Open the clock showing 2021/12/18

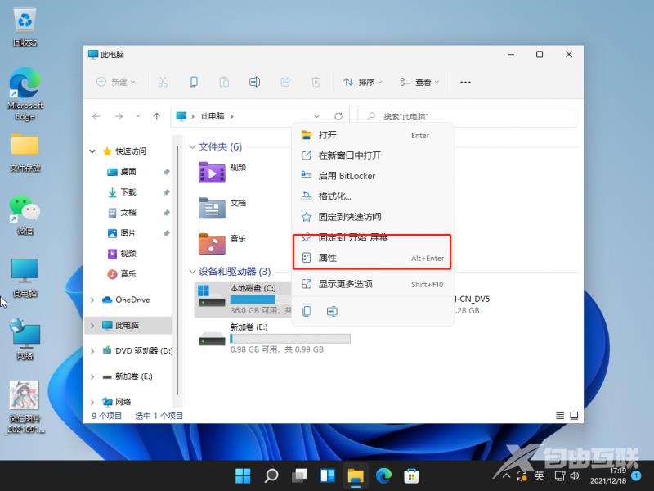(608, 475)
